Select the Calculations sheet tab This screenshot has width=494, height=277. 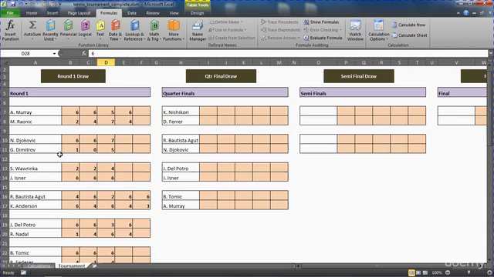coord(39,265)
